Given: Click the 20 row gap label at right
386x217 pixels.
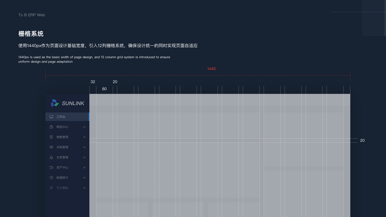Looking at the screenshot, I should [x=362, y=140].
